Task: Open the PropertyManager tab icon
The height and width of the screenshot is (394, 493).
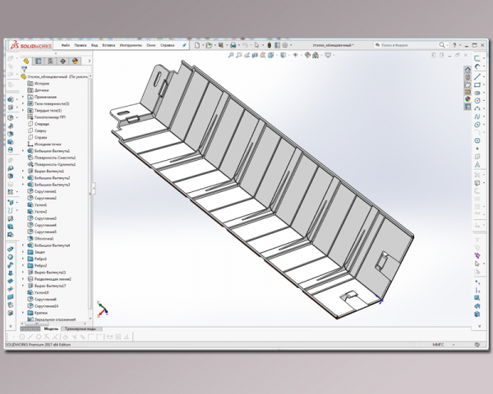Action: (39, 61)
